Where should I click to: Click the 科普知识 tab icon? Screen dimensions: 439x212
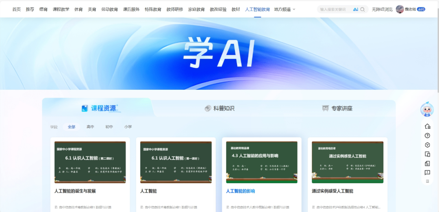pyautogui.click(x=208, y=108)
